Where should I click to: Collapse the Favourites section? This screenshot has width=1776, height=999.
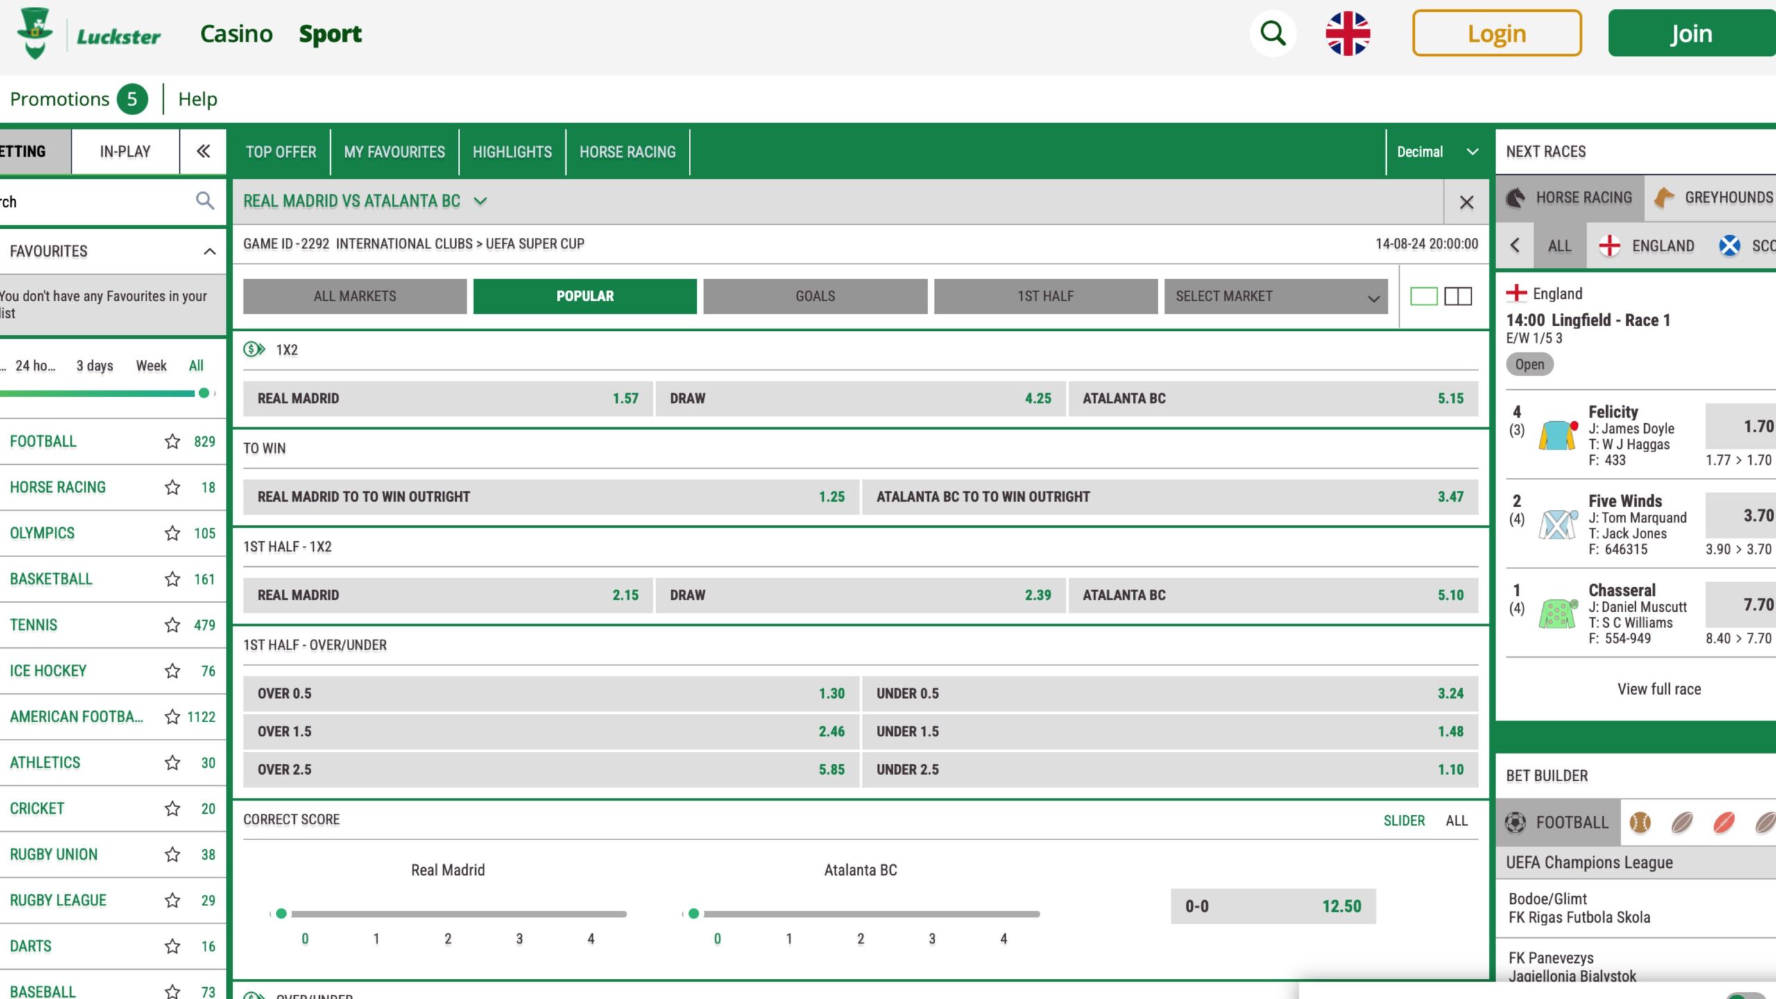pos(210,251)
